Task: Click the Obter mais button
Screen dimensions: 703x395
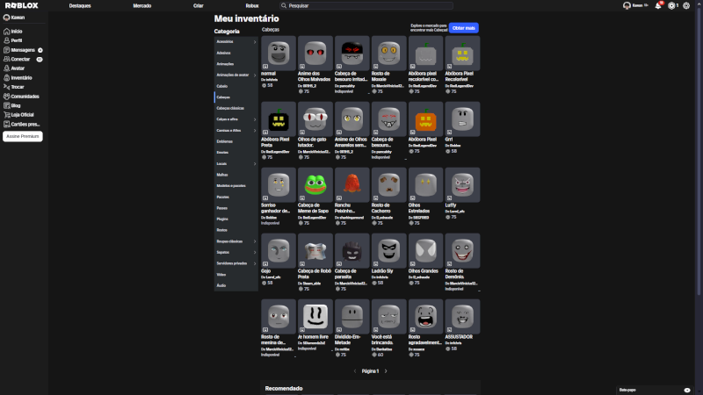Action: click(464, 28)
